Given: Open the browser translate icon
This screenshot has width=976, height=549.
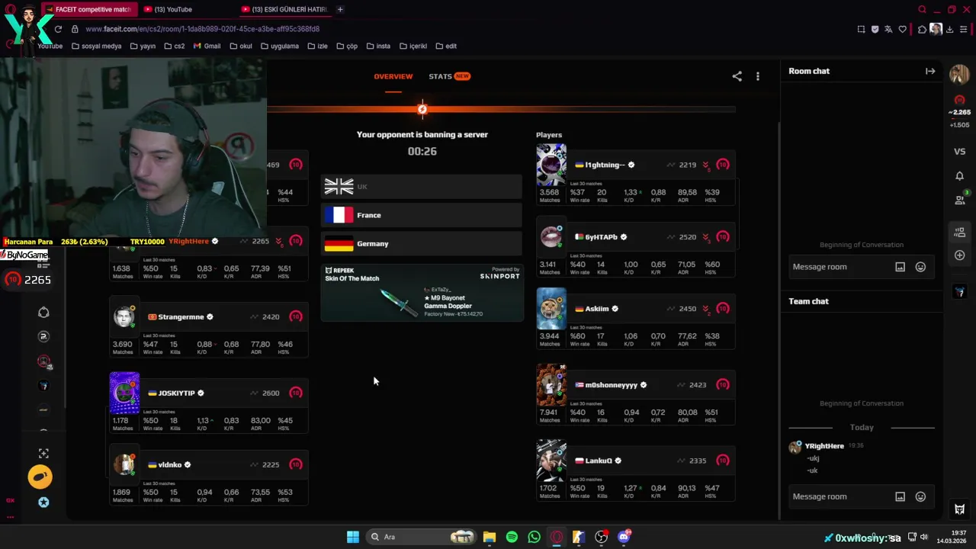Looking at the screenshot, I should (x=888, y=29).
